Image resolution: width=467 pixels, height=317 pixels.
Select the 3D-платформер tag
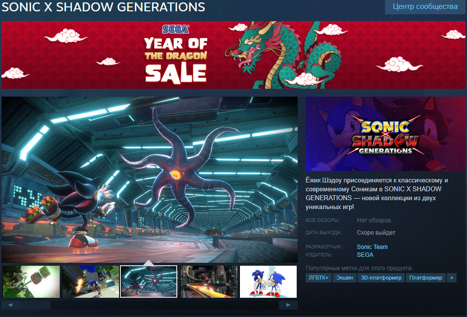[x=381, y=278]
